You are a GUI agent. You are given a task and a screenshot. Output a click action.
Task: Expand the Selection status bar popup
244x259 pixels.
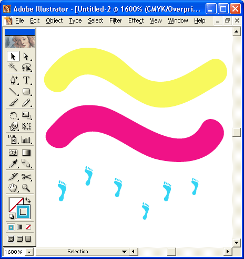(124, 252)
